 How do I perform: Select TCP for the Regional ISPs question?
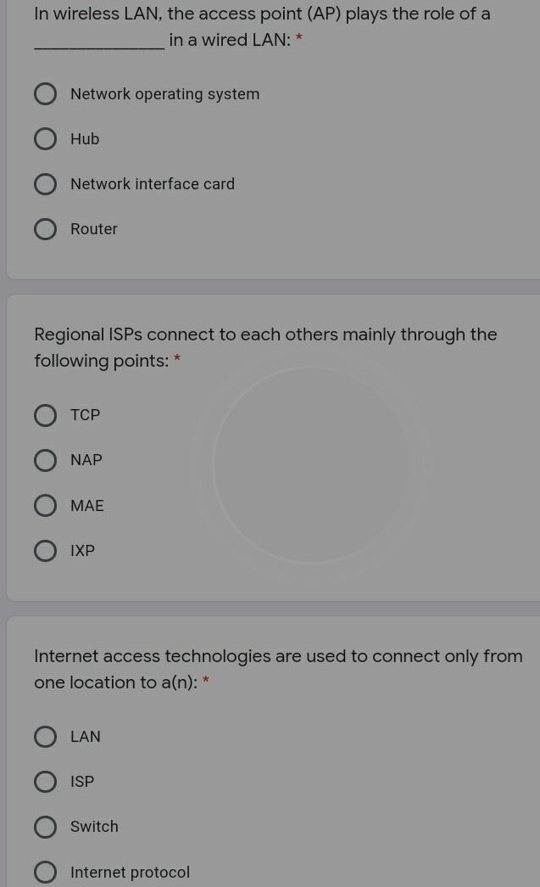pos(45,415)
